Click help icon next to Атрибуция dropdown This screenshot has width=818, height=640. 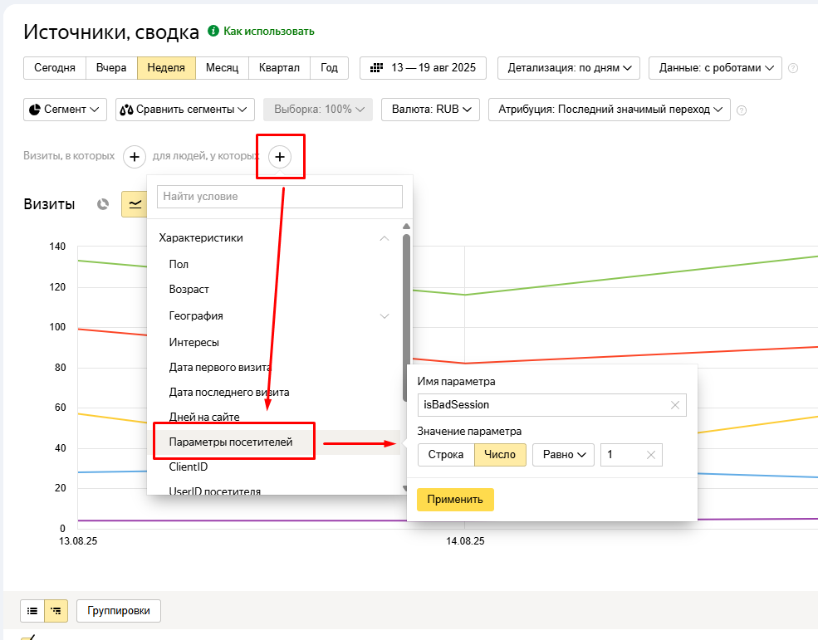pos(742,110)
